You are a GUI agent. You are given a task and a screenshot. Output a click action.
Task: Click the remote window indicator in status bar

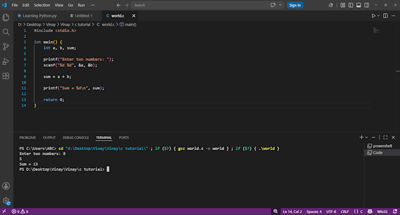pos(4,211)
